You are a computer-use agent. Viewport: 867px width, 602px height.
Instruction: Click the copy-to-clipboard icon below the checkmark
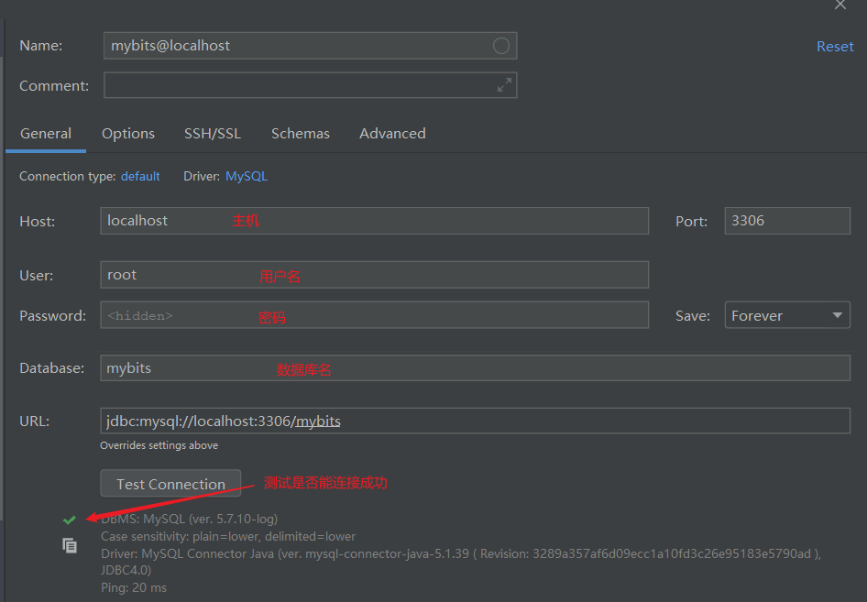(69, 544)
